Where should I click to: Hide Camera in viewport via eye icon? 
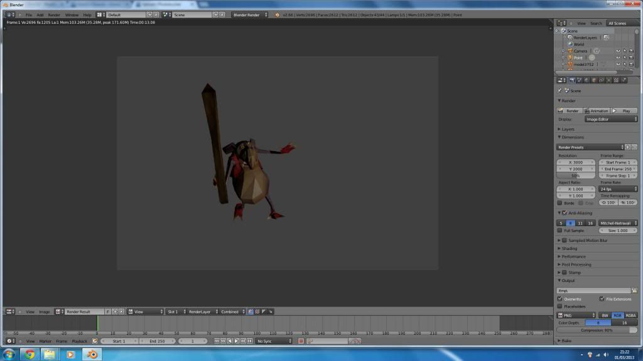coord(618,51)
